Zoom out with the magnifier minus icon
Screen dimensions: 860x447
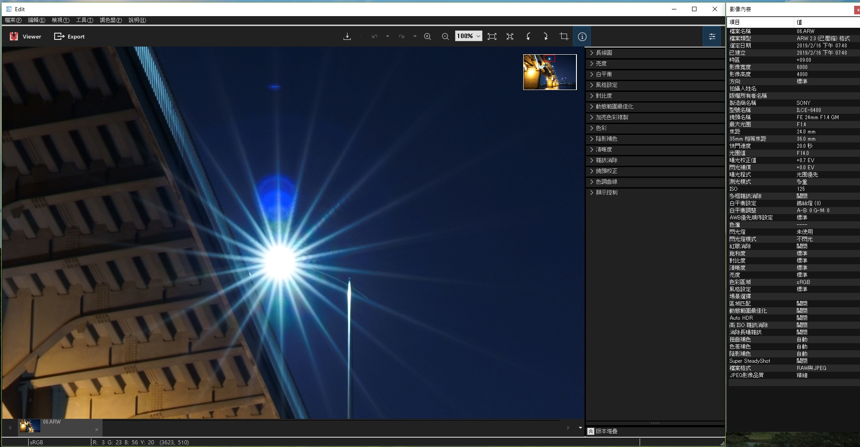445,37
